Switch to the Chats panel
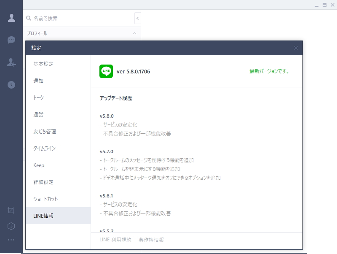This screenshot has height=254, width=337. click(11, 40)
